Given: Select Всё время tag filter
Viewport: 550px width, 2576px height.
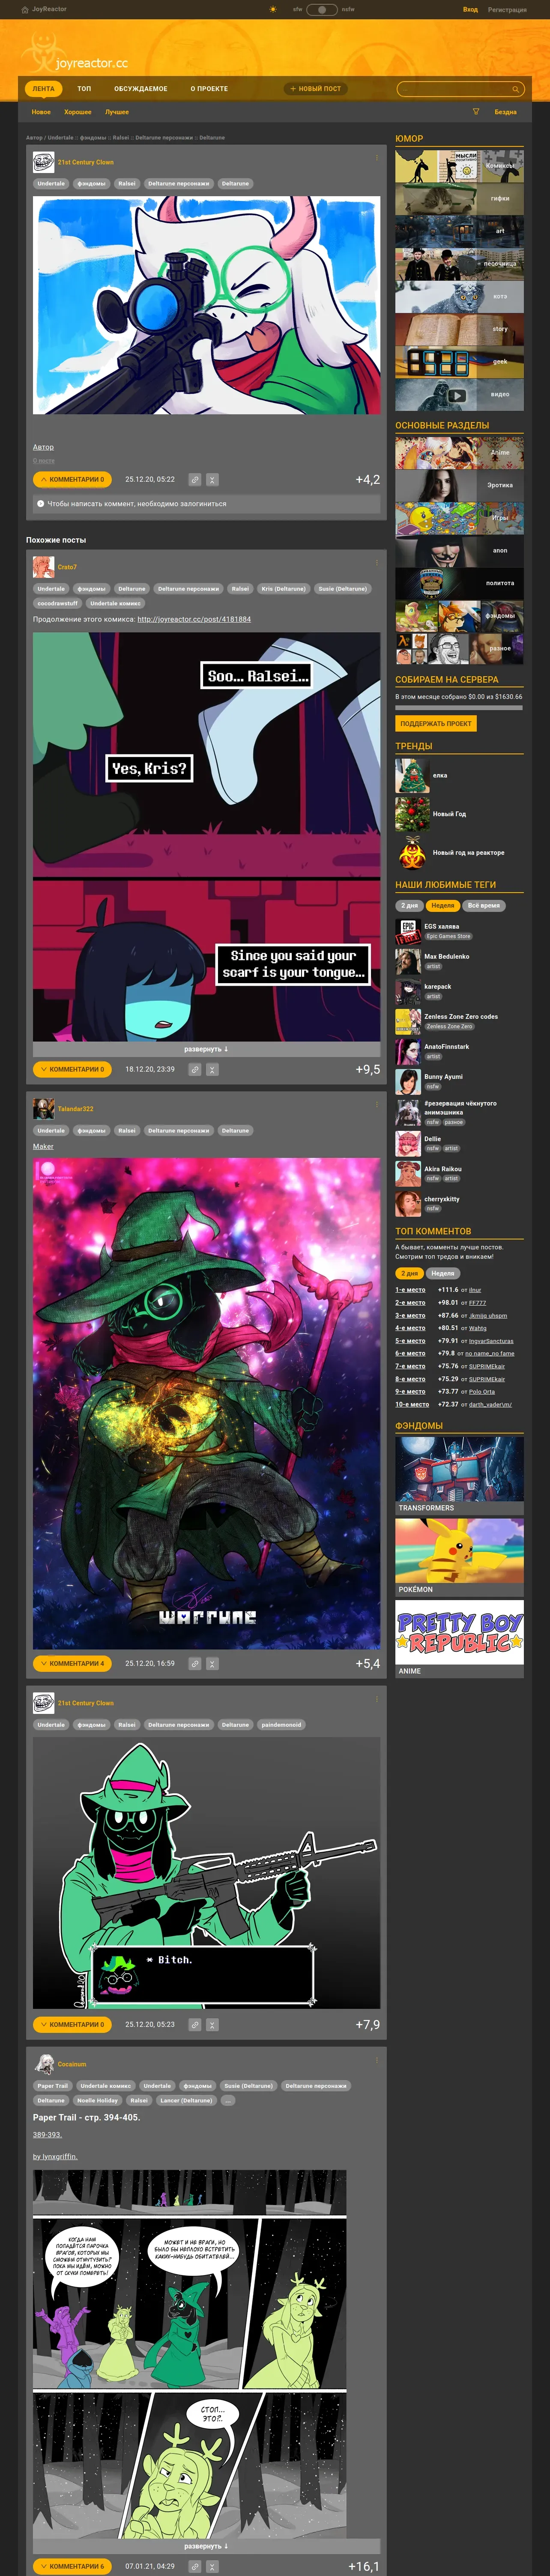Looking at the screenshot, I should click(484, 906).
